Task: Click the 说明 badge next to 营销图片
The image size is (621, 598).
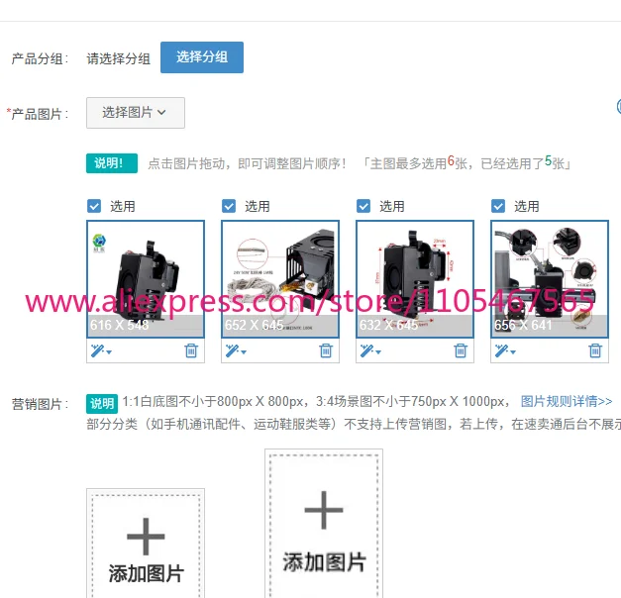Action: click(102, 404)
